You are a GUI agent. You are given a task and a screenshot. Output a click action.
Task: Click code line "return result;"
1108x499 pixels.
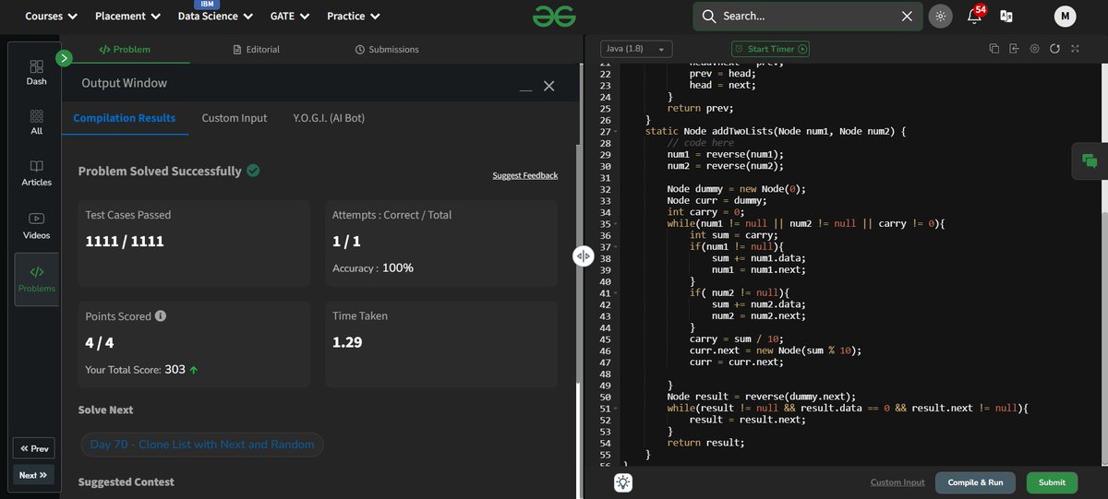(x=705, y=443)
